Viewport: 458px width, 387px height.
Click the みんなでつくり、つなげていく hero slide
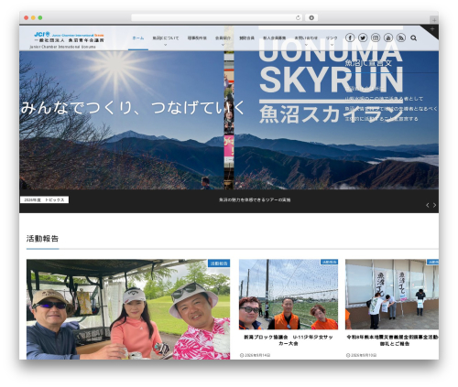(x=122, y=120)
